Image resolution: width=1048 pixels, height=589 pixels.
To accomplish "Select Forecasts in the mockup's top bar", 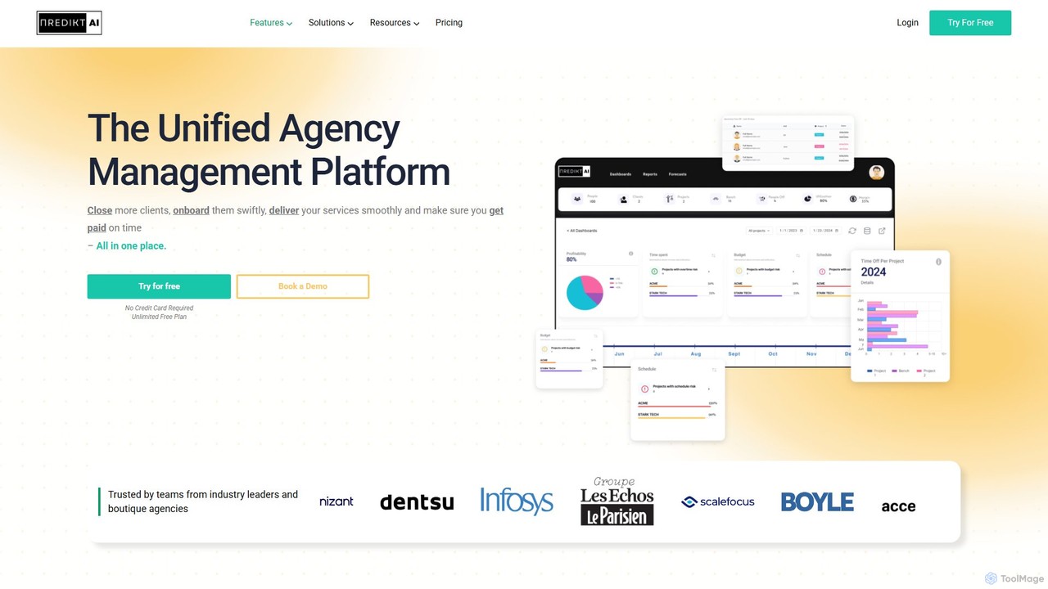I will pos(677,174).
